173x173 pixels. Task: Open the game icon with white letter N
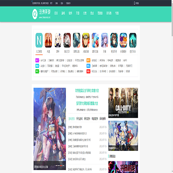click(39, 40)
